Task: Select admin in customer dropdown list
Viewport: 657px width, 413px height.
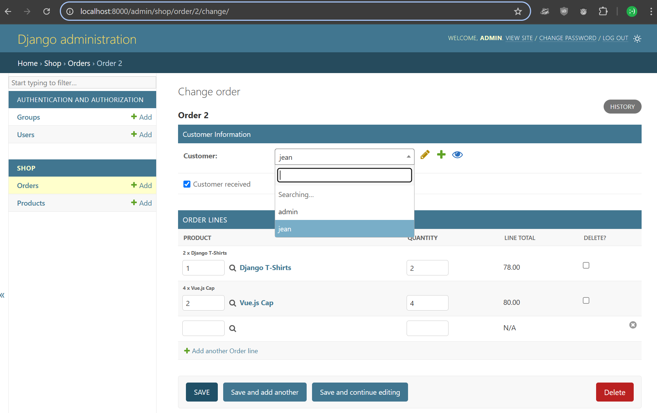Action: coord(288,212)
